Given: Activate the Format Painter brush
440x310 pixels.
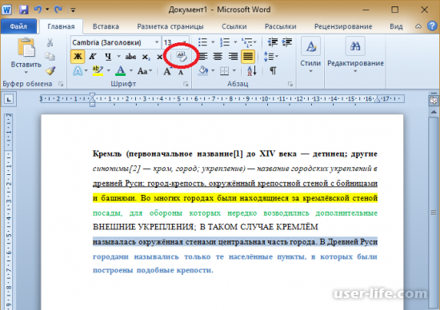Looking at the screenshot, I should click(50, 70).
